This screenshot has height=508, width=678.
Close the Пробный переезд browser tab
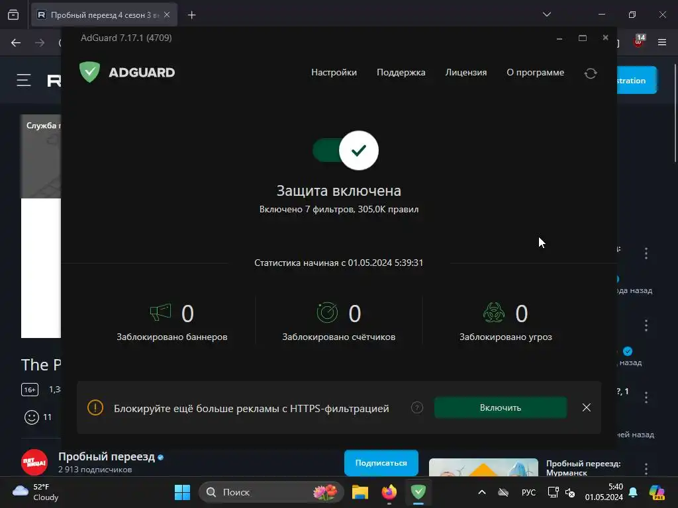pos(167,15)
